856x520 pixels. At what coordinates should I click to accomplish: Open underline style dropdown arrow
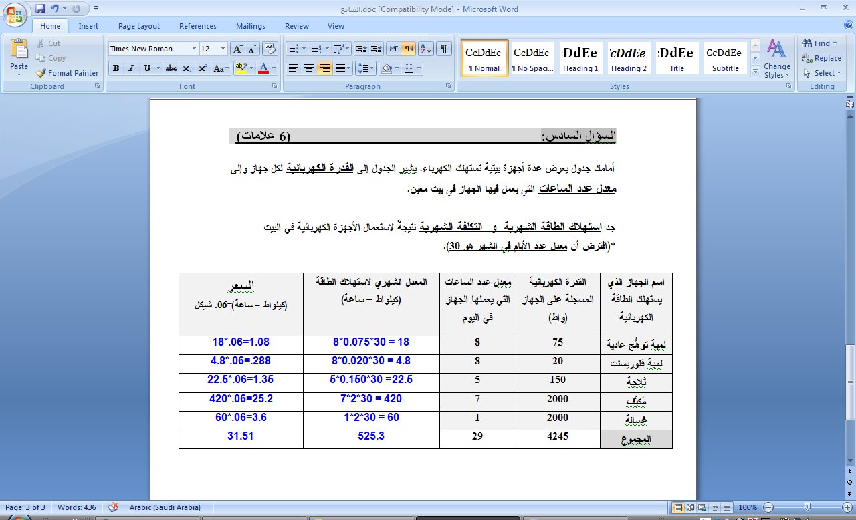(x=158, y=68)
